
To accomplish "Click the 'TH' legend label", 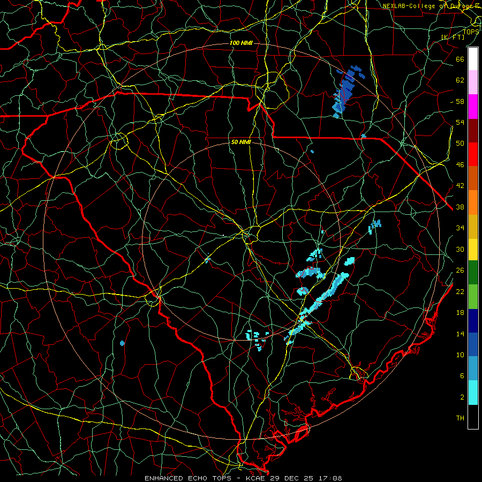I will (460, 418).
